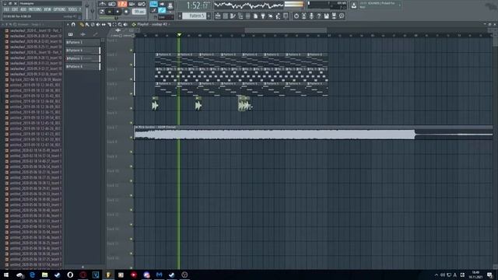Screen dimensions: 498x280
Task: Select the Mute tool in Playlist toolbar
Action: (x=98, y=24)
